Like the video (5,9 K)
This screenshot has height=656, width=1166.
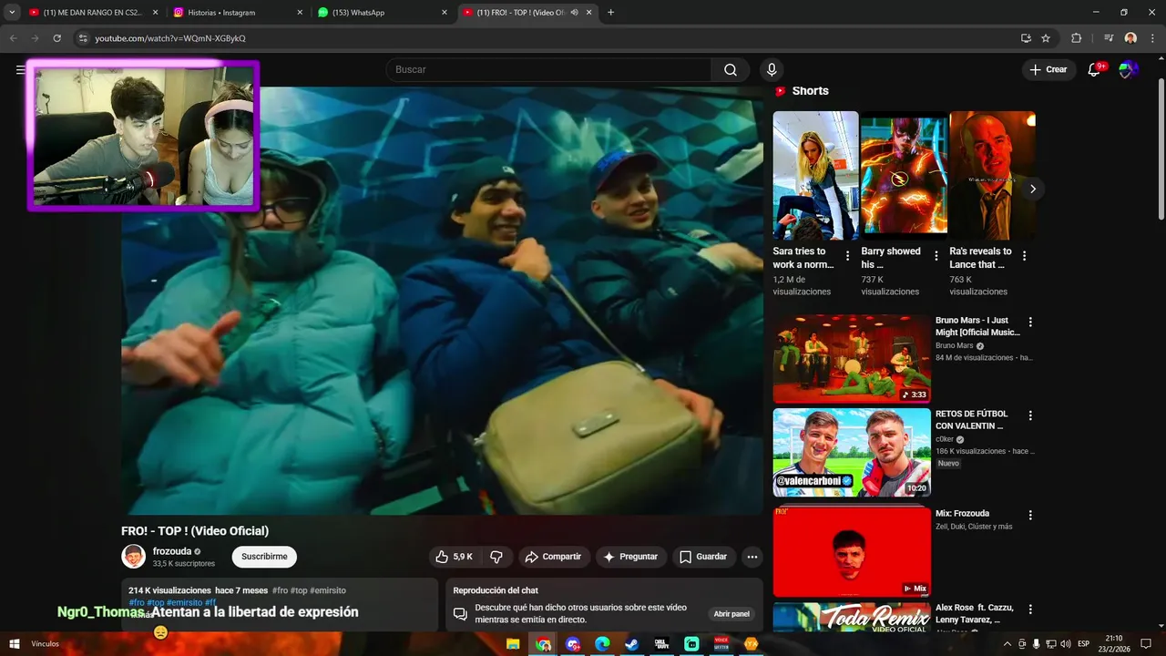click(x=454, y=557)
